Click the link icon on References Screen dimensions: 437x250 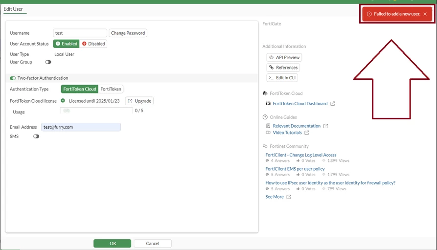(271, 67)
